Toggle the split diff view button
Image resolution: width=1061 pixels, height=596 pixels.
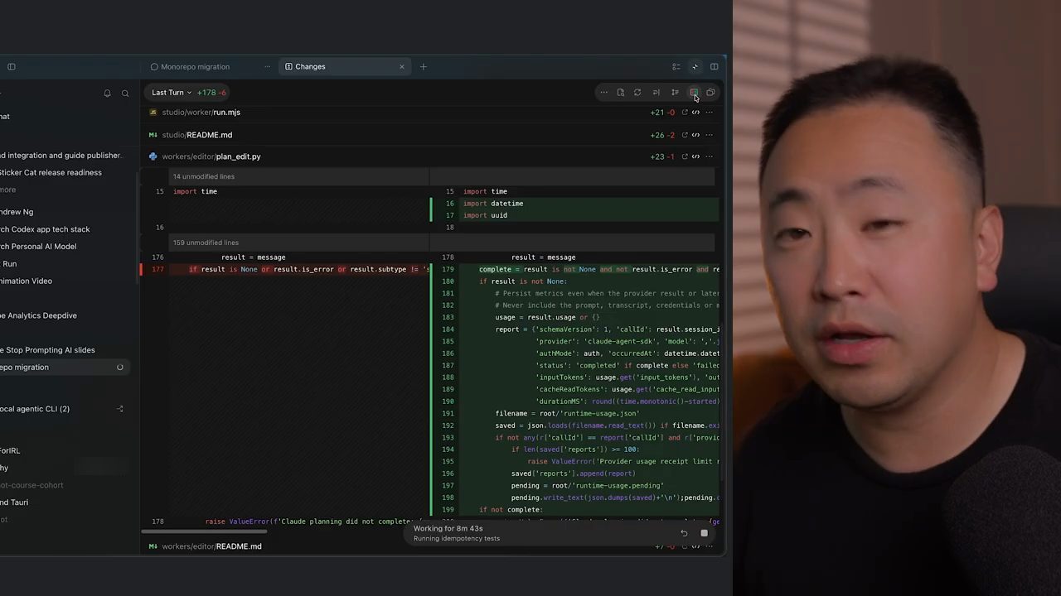[x=694, y=93]
